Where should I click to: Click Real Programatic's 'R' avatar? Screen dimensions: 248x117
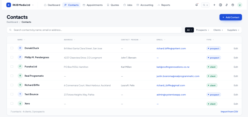[x=20, y=76]
